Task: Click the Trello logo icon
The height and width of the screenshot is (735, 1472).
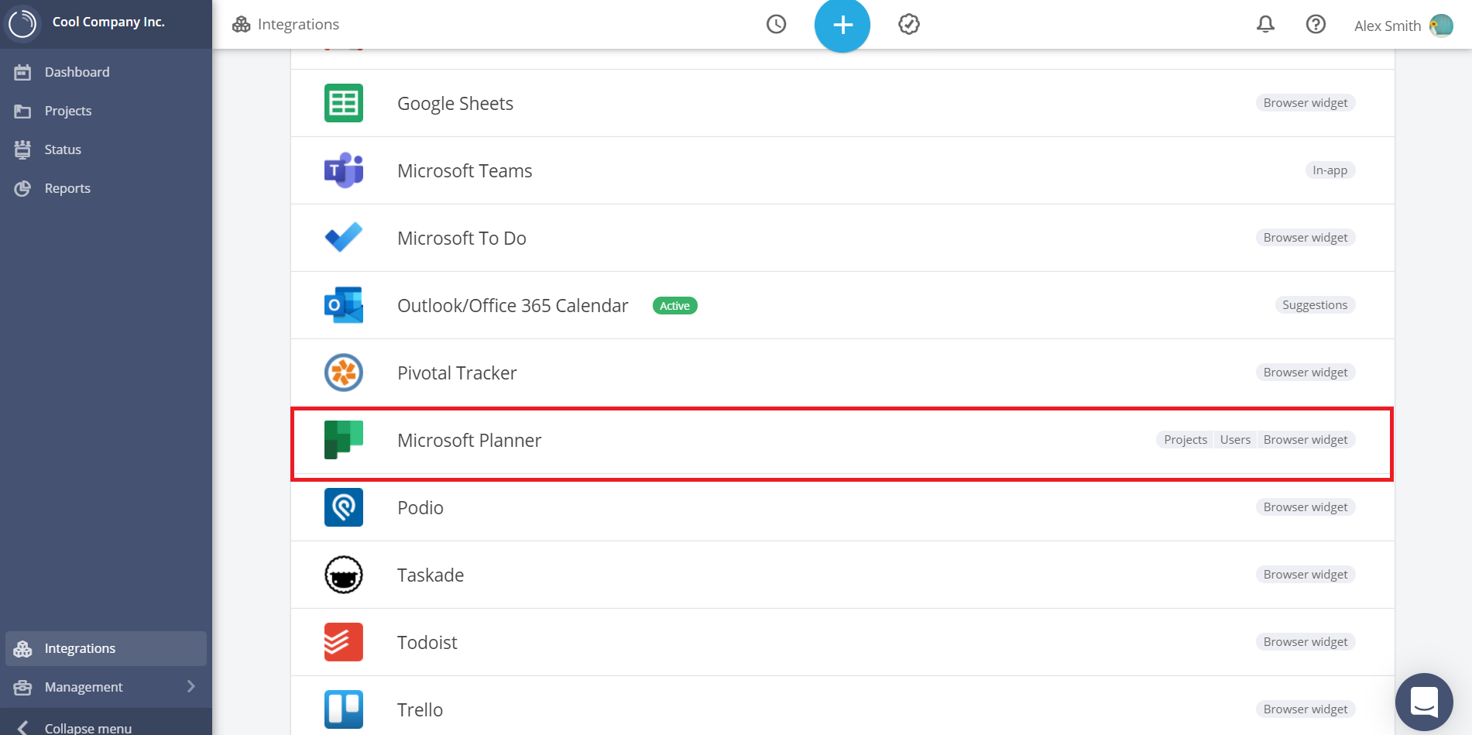Action: 344,709
